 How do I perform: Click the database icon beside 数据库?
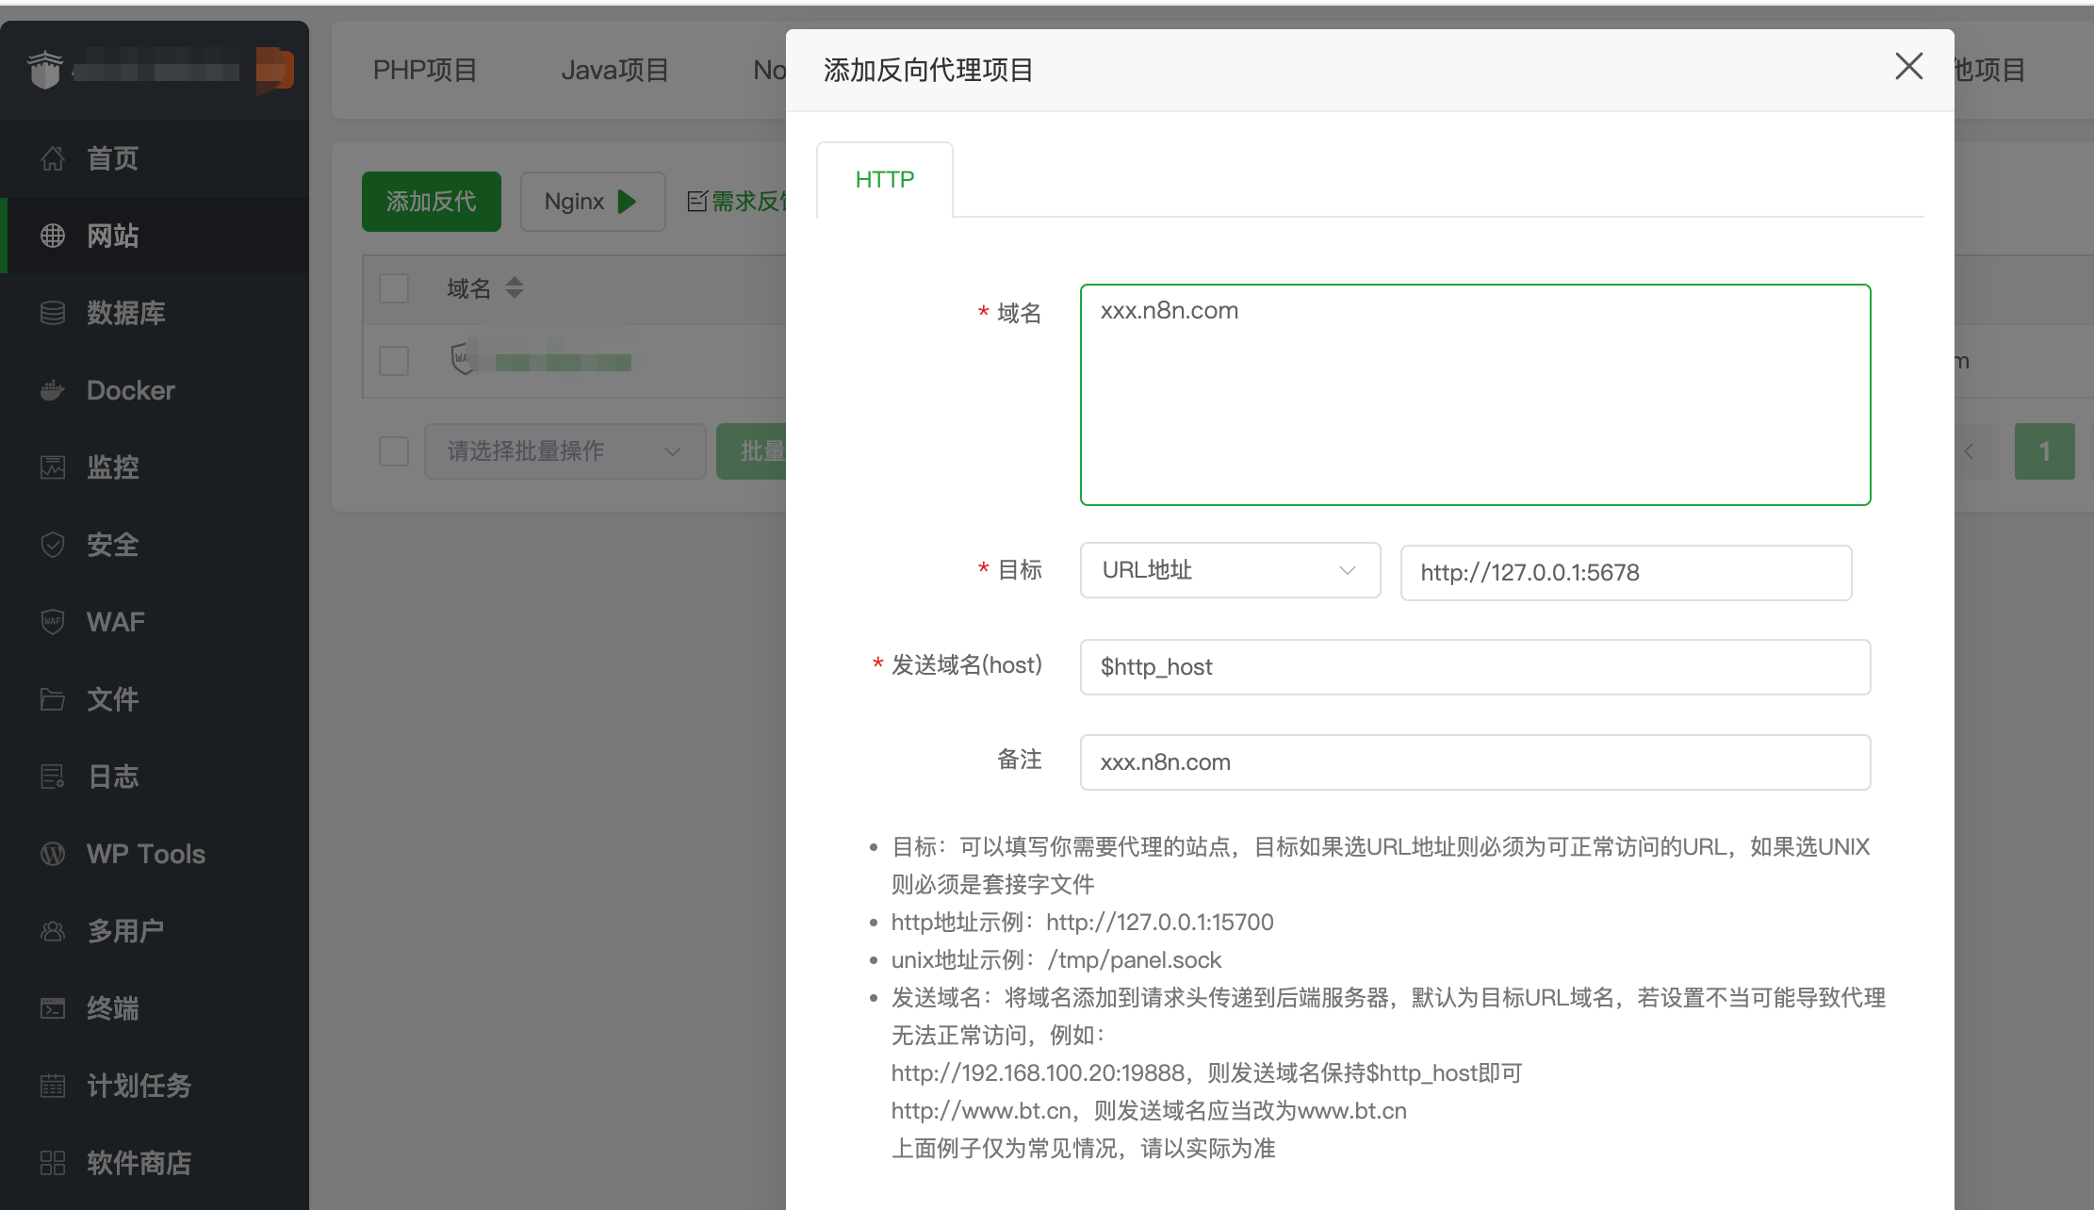click(53, 313)
